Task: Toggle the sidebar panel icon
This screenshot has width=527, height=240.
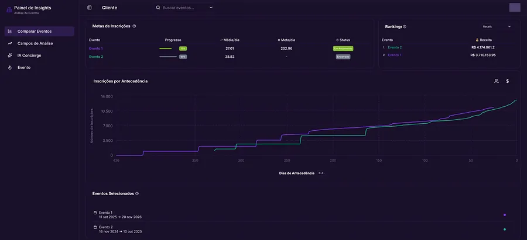Action: [89, 8]
